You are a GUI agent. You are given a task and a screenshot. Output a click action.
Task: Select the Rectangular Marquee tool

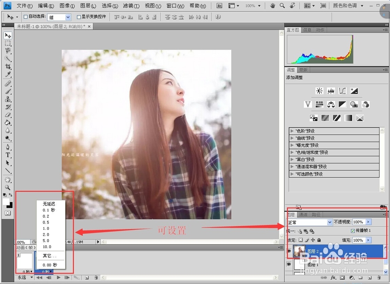8,43
